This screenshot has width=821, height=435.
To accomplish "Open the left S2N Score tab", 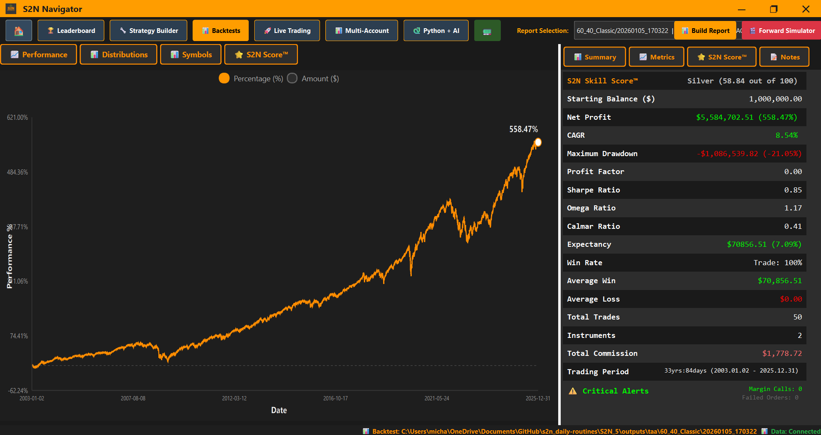I will (261, 55).
